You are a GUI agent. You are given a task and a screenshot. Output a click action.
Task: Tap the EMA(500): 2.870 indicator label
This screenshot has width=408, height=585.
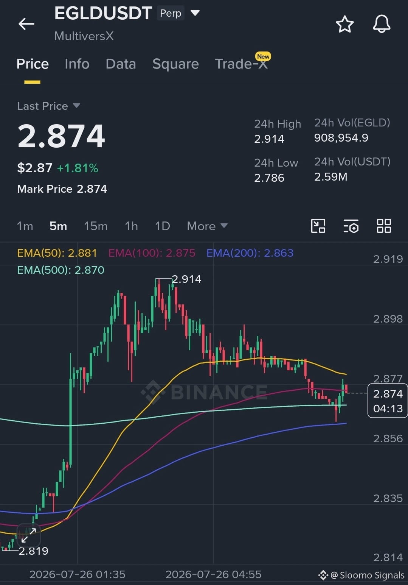[61, 270]
